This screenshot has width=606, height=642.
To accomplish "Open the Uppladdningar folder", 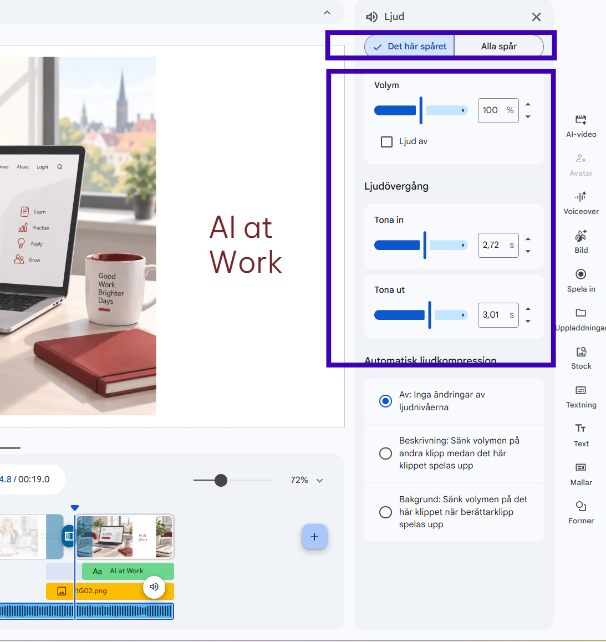I will coord(580,320).
